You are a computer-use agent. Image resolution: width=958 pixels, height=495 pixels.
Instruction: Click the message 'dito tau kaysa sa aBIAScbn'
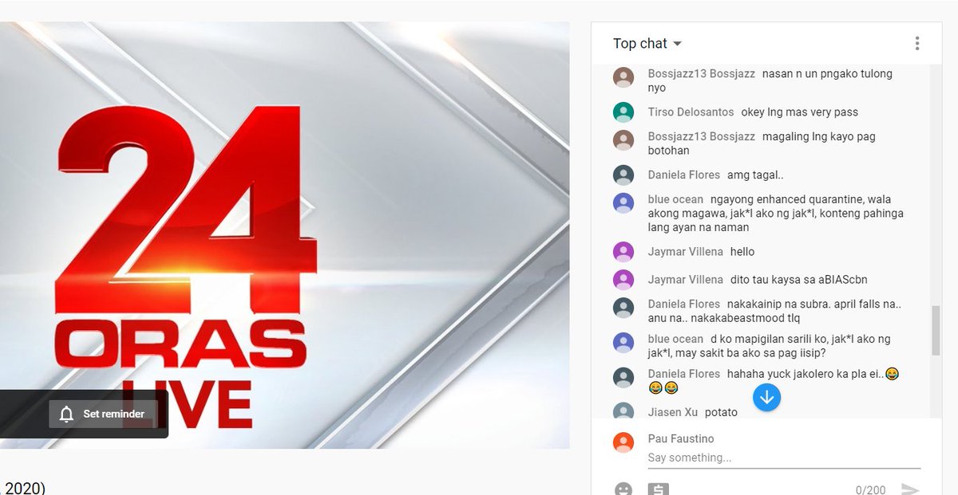(798, 280)
